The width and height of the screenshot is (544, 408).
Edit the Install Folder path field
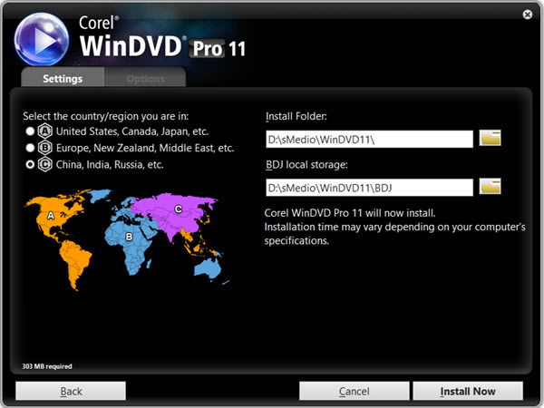(x=370, y=139)
